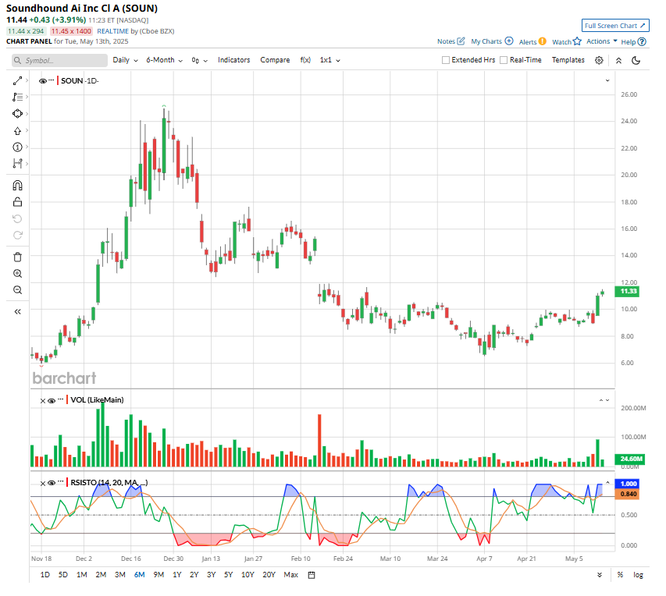Select the Max time range
Image resolution: width=666 pixels, height=596 pixels.
tap(290, 575)
